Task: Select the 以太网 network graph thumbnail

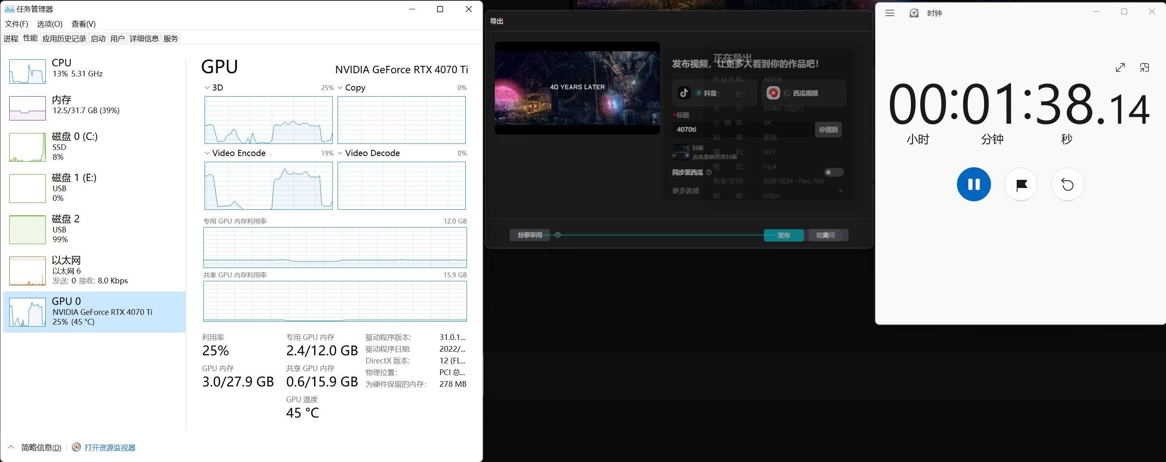Action: coord(27,271)
